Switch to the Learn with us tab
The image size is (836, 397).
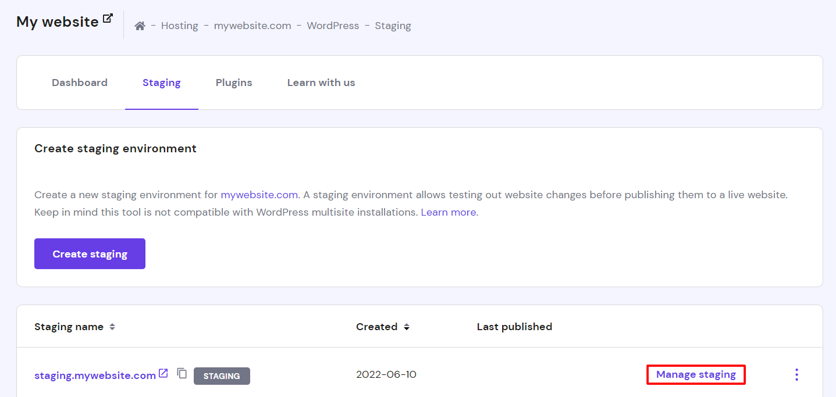[321, 82]
